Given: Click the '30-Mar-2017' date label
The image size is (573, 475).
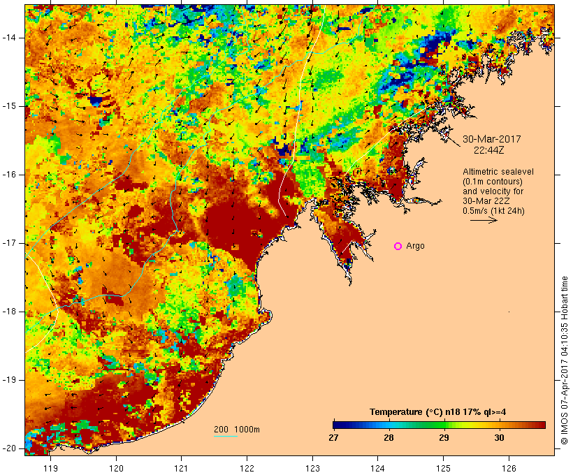Looking at the screenshot, I should [x=491, y=139].
